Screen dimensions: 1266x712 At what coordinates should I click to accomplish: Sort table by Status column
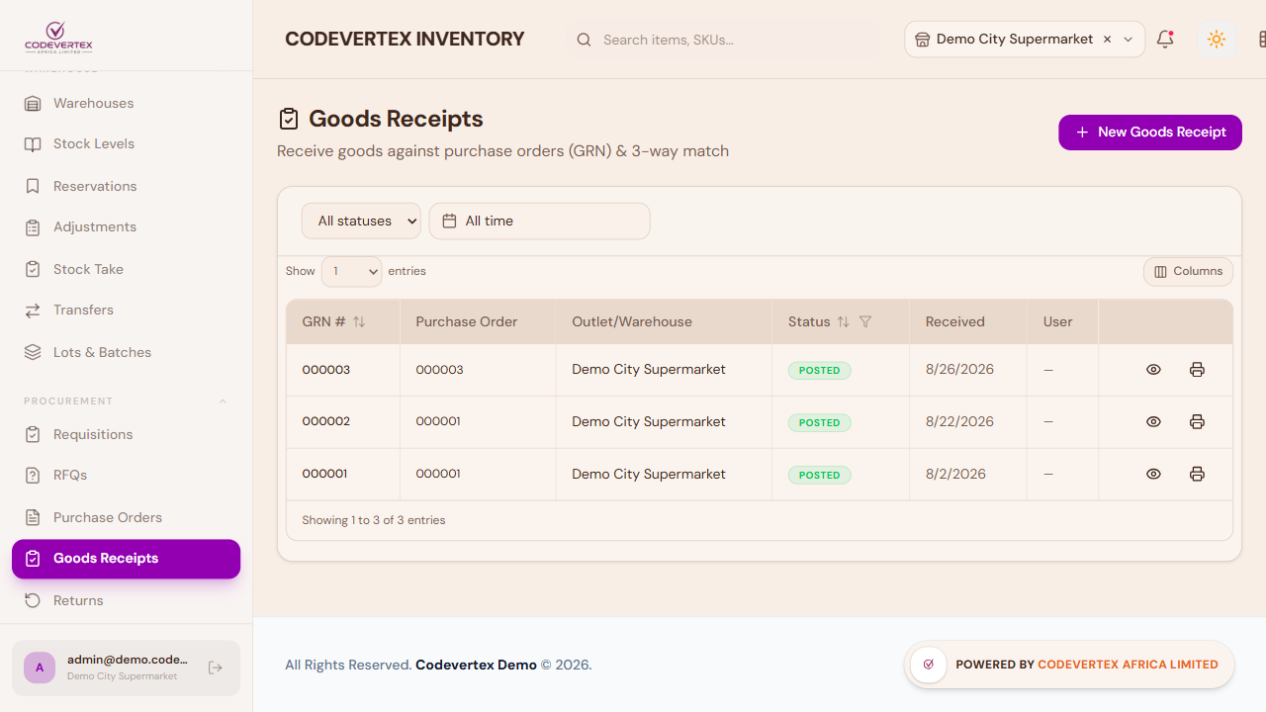click(843, 322)
